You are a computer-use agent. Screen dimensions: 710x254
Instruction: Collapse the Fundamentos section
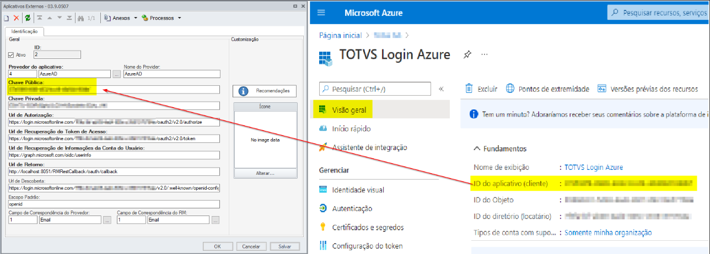(476, 148)
